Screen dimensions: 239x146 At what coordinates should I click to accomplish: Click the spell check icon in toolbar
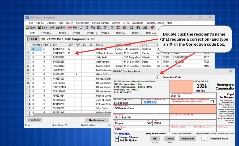pos(105,27)
